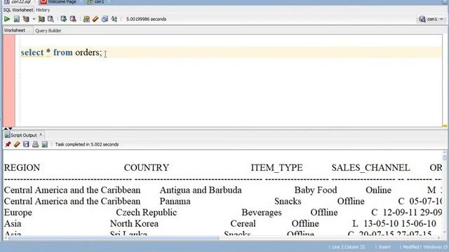Screen dimensions: 449x252
Task: Click the Autotrace icon
Action: pos(41,19)
